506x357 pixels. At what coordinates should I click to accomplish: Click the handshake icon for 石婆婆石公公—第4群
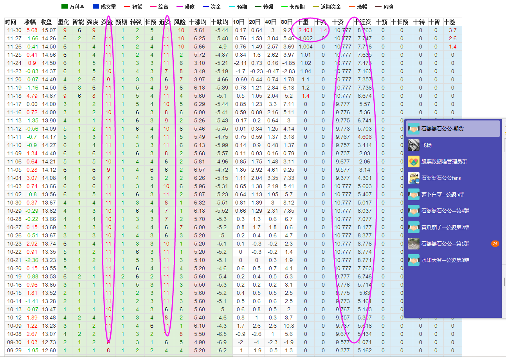click(x=414, y=211)
